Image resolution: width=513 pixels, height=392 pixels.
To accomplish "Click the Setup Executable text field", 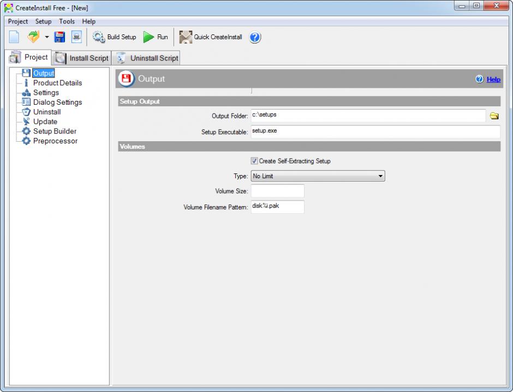I will coord(375,131).
